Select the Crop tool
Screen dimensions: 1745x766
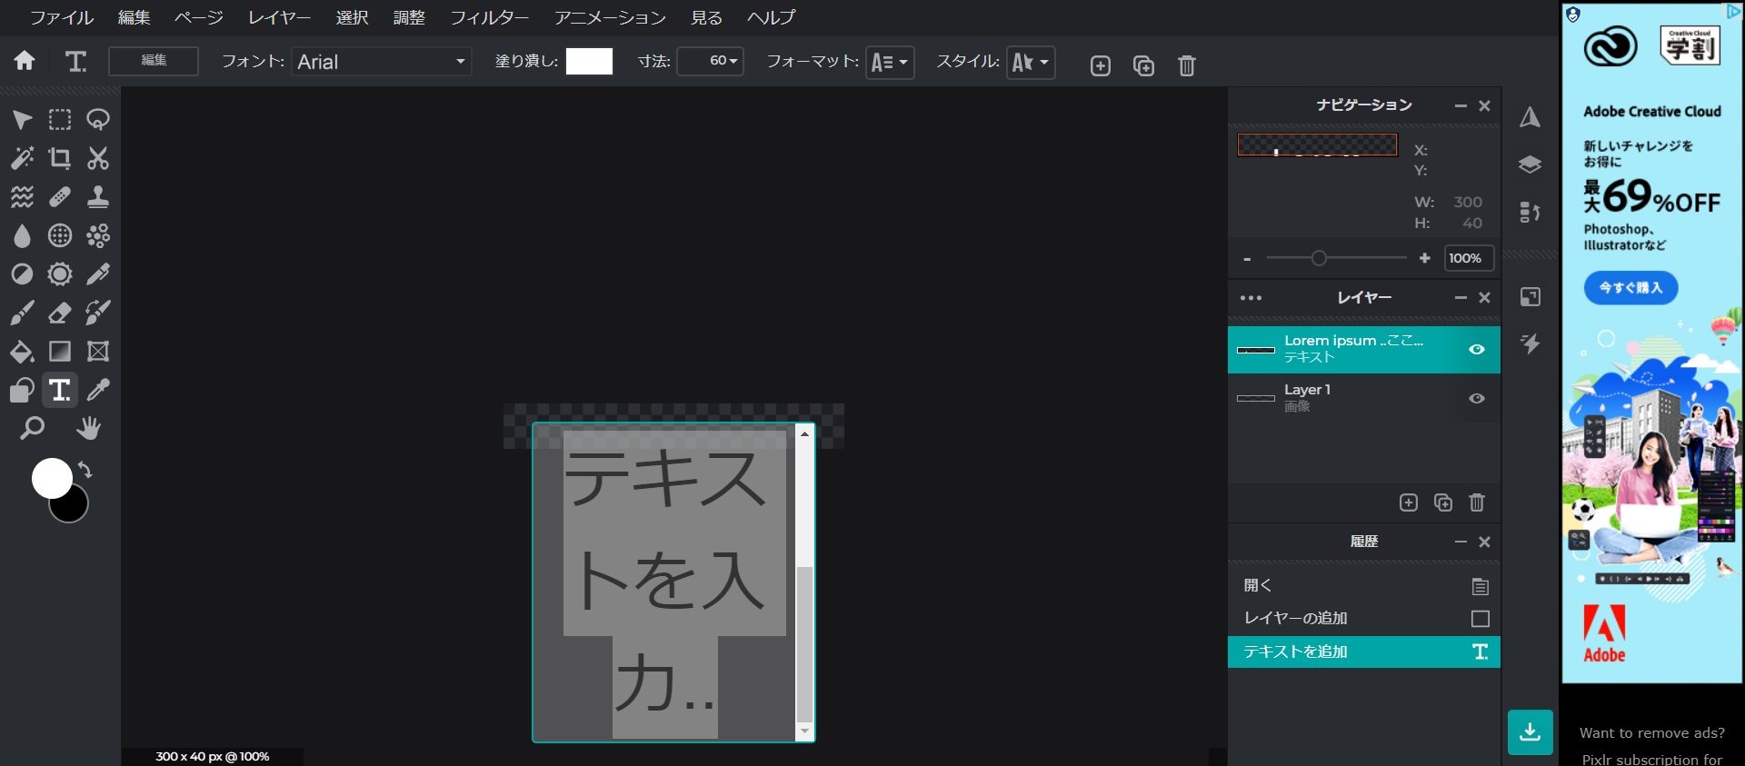[x=60, y=158]
